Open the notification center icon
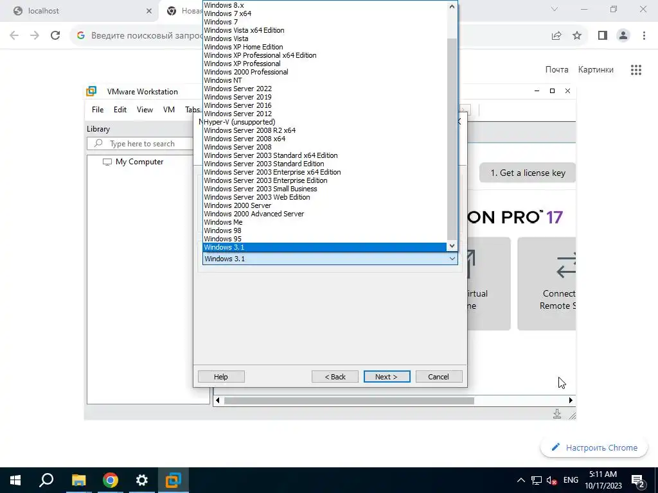Image resolution: width=658 pixels, height=493 pixels. (x=638, y=481)
